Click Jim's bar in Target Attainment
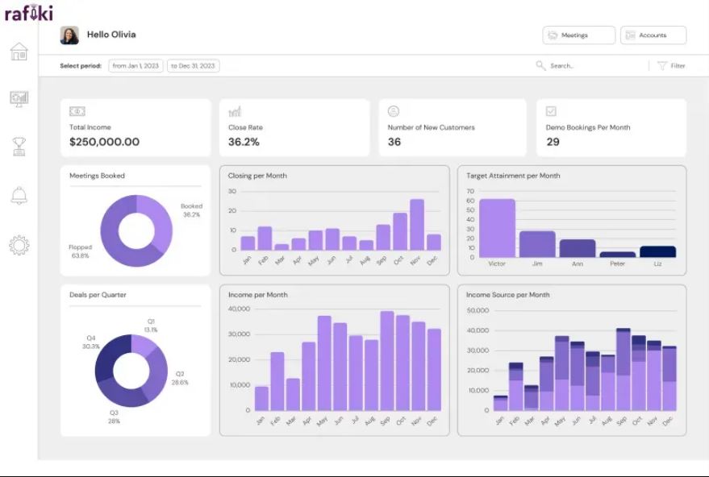709x477 pixels. [x=537, y=244]
